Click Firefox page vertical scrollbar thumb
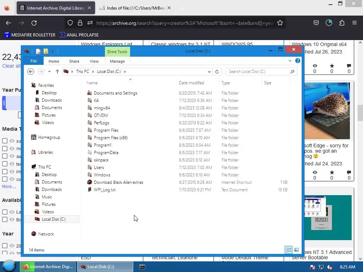 (360, 113)
